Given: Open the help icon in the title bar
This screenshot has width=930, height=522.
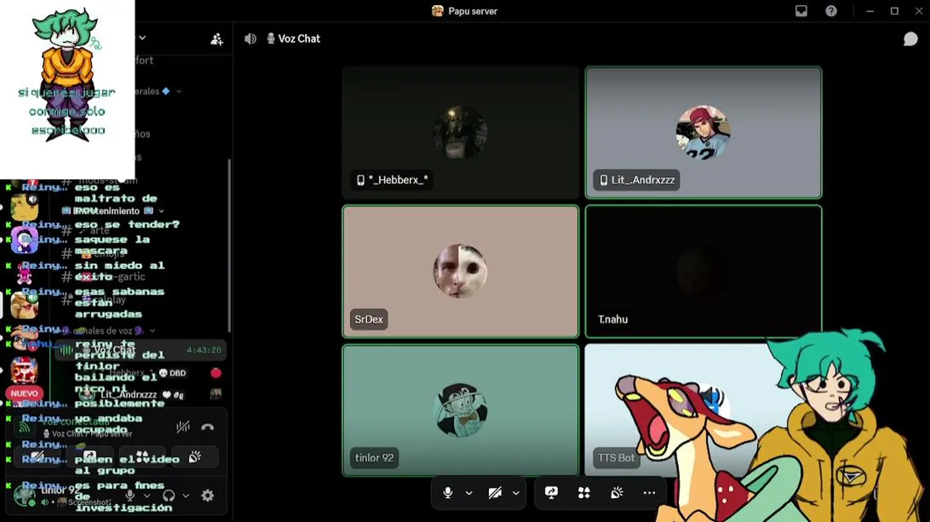Looking at the screenshot, I should (x=831, y=11).
